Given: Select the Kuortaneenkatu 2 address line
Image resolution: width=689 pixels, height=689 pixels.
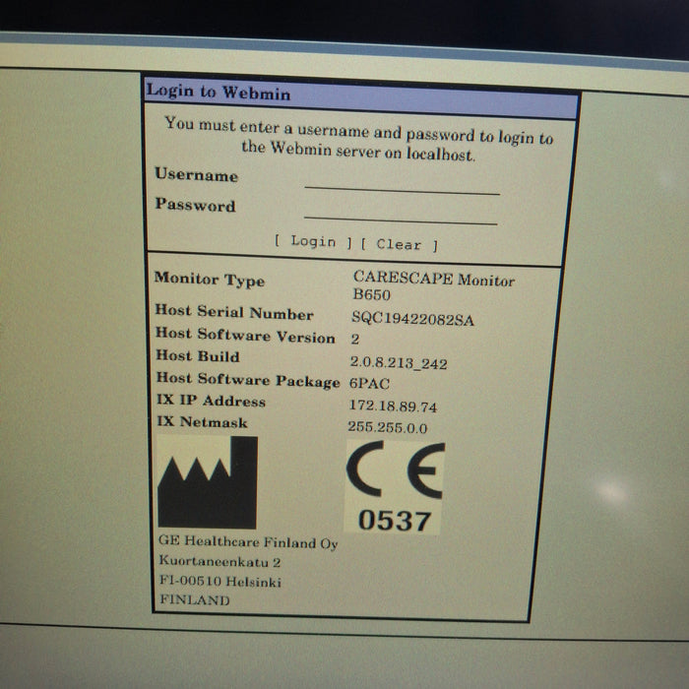Looking at the screenshot, I should (219, 562).
